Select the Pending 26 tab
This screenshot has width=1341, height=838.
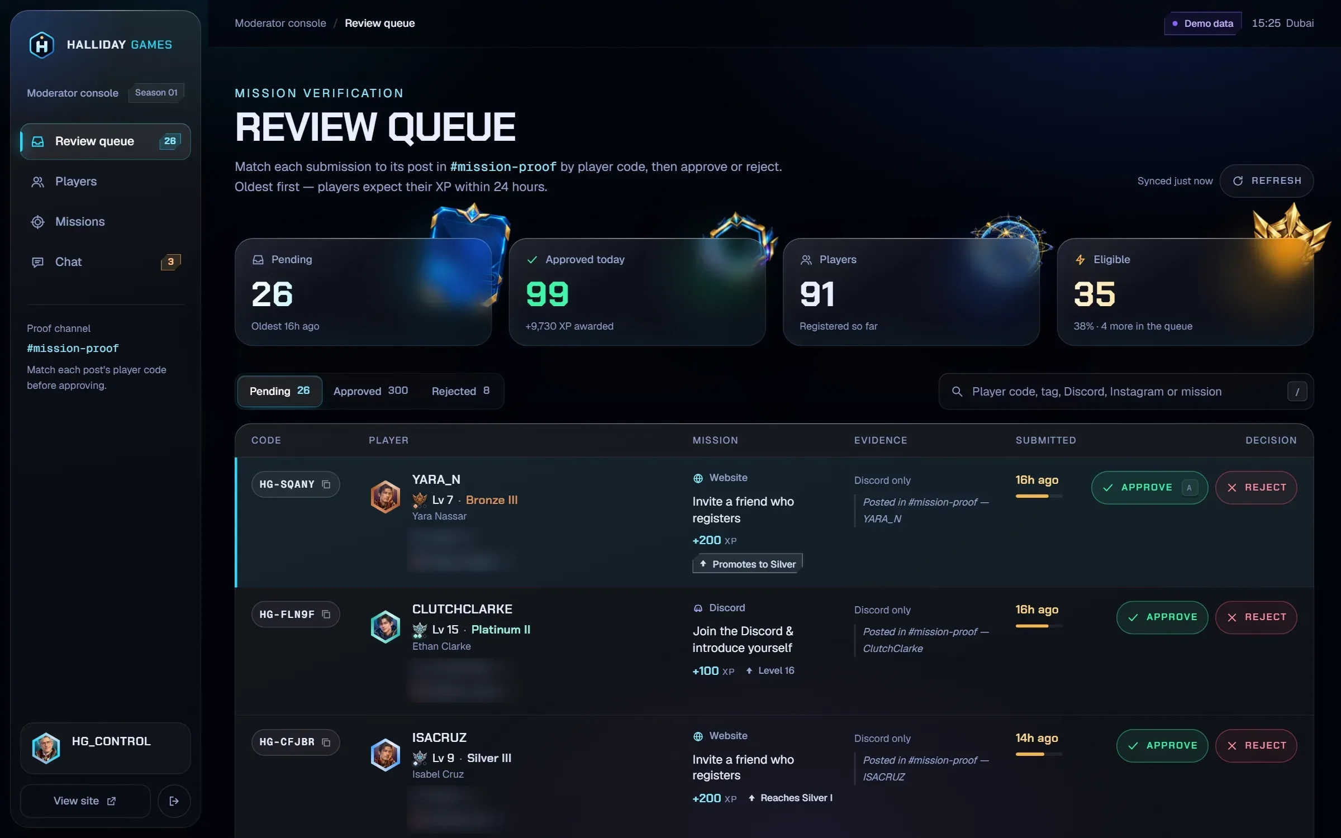tap(279, 391)
